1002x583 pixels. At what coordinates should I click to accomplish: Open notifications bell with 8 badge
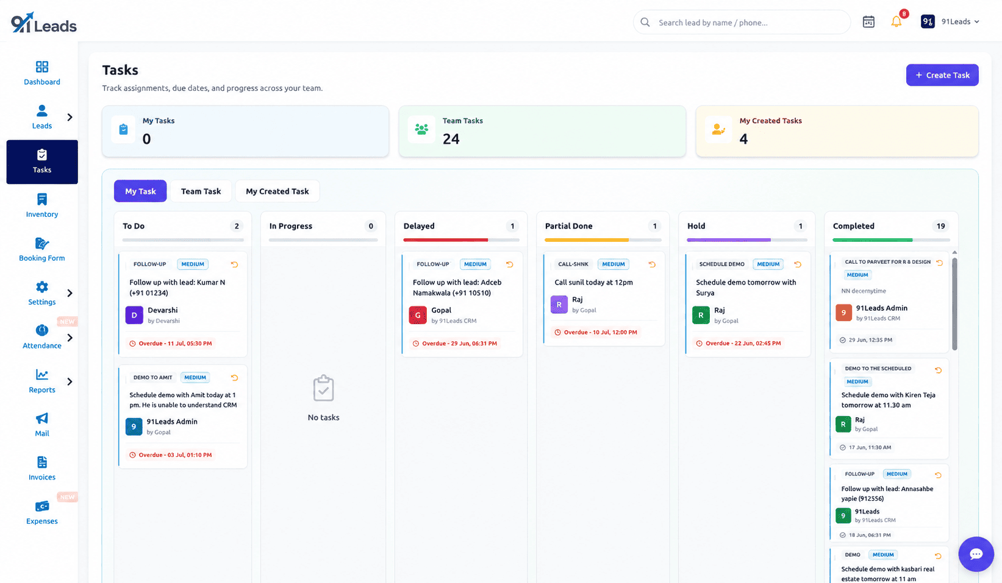[x=896, y=21]
